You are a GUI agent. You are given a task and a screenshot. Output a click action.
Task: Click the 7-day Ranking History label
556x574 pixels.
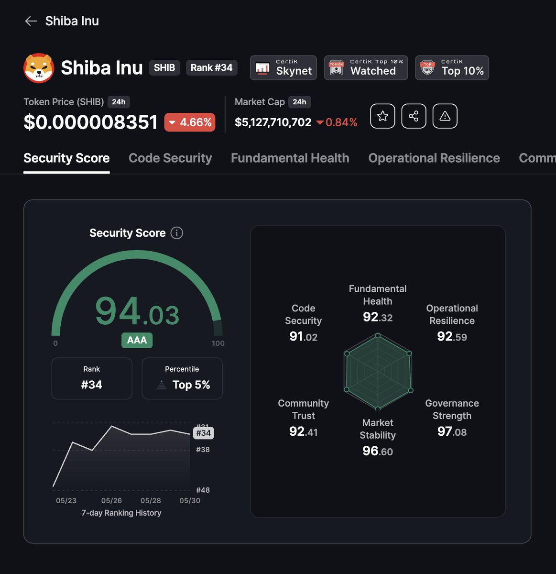click(121, 513)
